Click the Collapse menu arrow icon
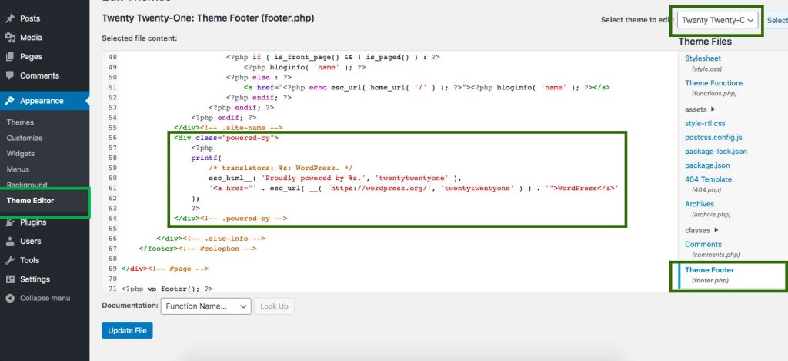788x361 pixels. coord(10,298)
